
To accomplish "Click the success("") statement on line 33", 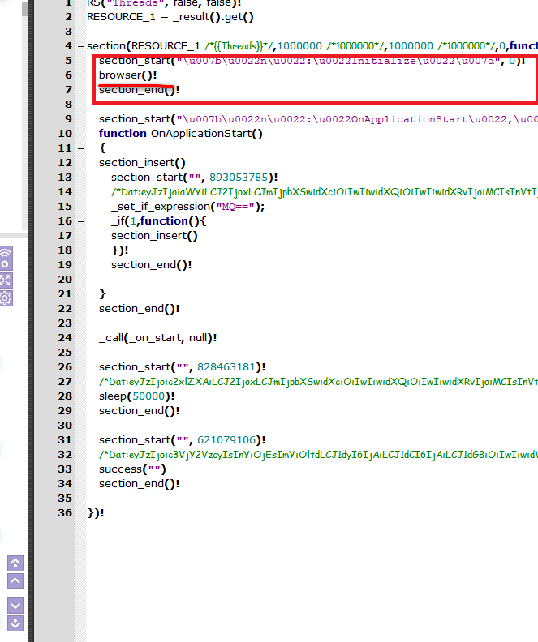I will [132, 469].
